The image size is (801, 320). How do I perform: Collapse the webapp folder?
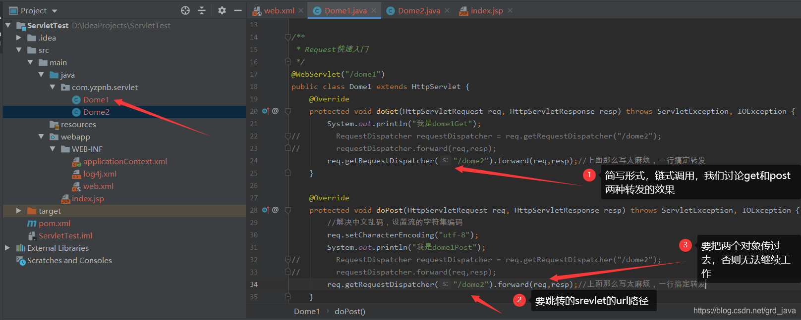[x=41, y=137]
